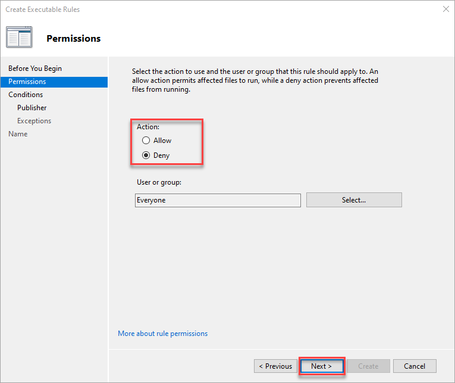The width and height of the screenshot is (455, 383).
Task: Select the Deny radio button
Action: 146,155
